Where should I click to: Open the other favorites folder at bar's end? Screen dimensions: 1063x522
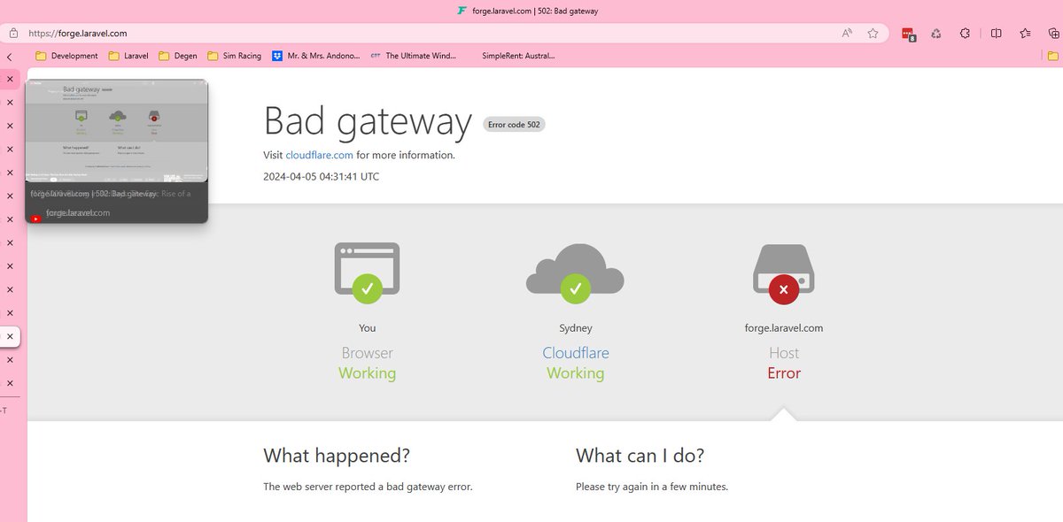(1053, 56)
